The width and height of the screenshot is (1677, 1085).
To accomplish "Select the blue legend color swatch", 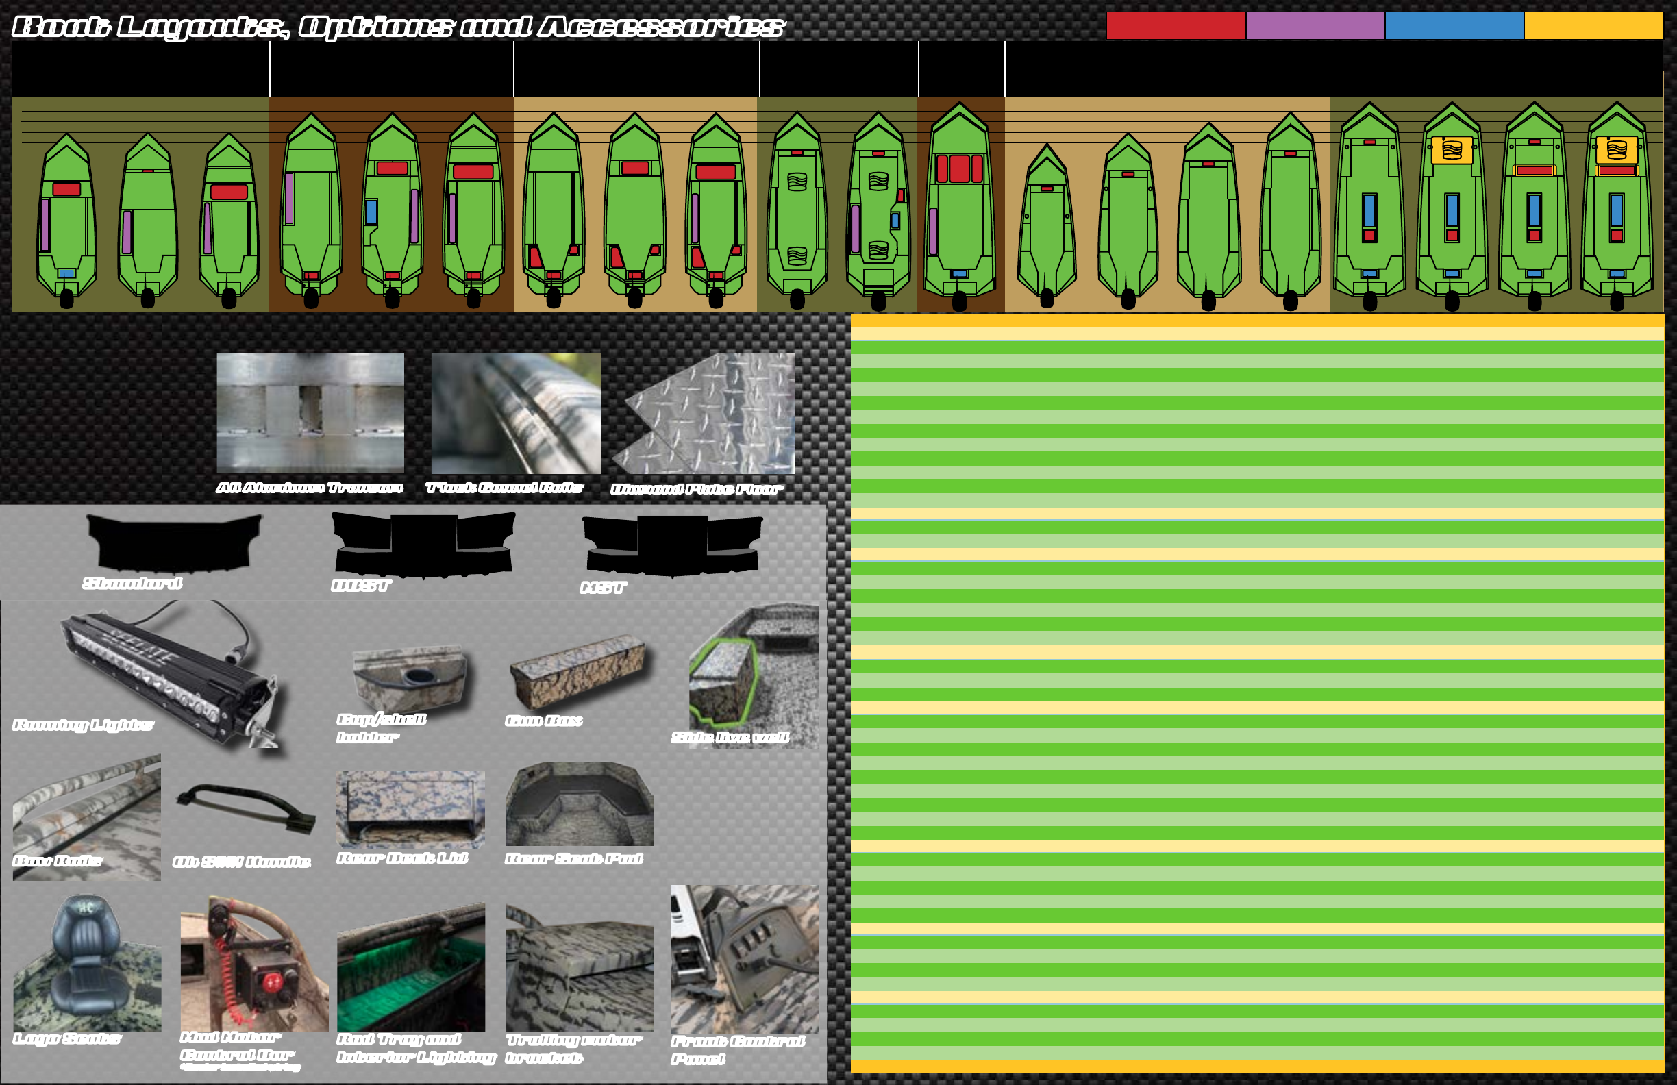I will pyautogui.click(x=1454, y=26).
